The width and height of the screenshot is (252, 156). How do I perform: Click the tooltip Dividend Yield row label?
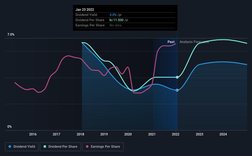point(86,15)
